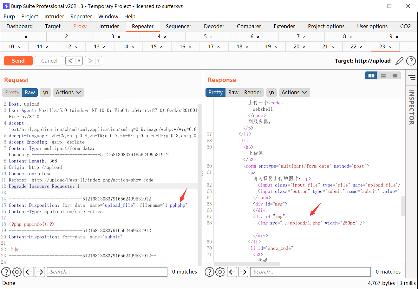Click the response pane vertical scrollbar
The height and width of the screenshot is (289, 418).
403,206
